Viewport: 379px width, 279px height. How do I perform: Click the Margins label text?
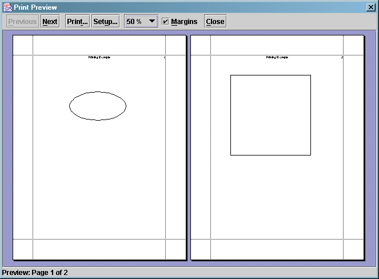184,22
